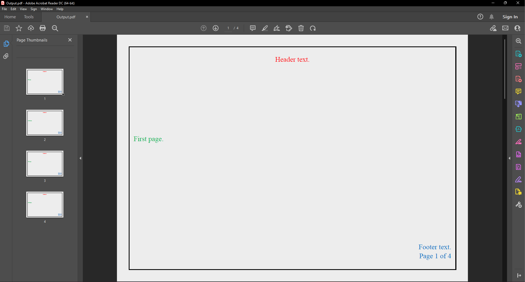Switch to the Tools tab

pyautogui.click(x=29, y=17)
